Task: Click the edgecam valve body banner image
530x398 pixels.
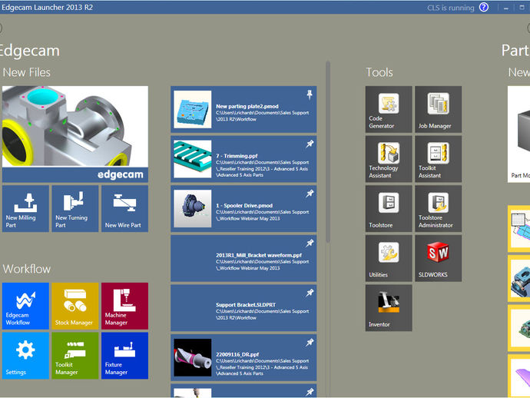Action: tap(75, 134)
